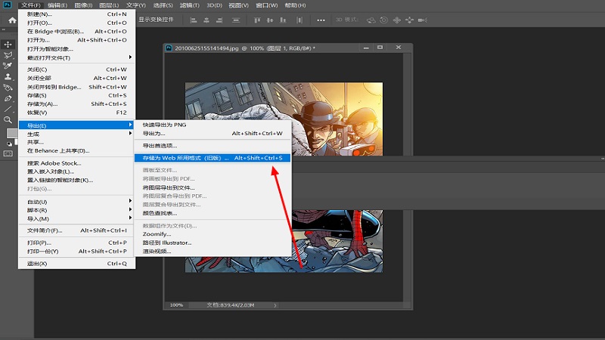Click the Home icon in options bar
Screen dimensions: 605x340
coord(12,20)
